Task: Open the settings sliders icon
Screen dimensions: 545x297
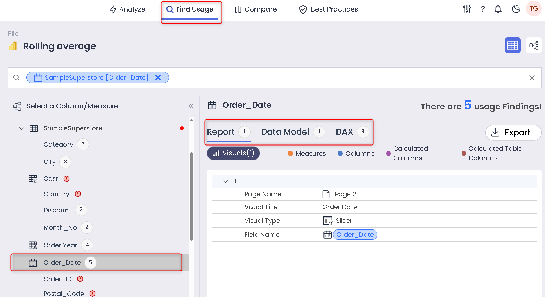Action: pyautogui.click(x=466, y=9)
